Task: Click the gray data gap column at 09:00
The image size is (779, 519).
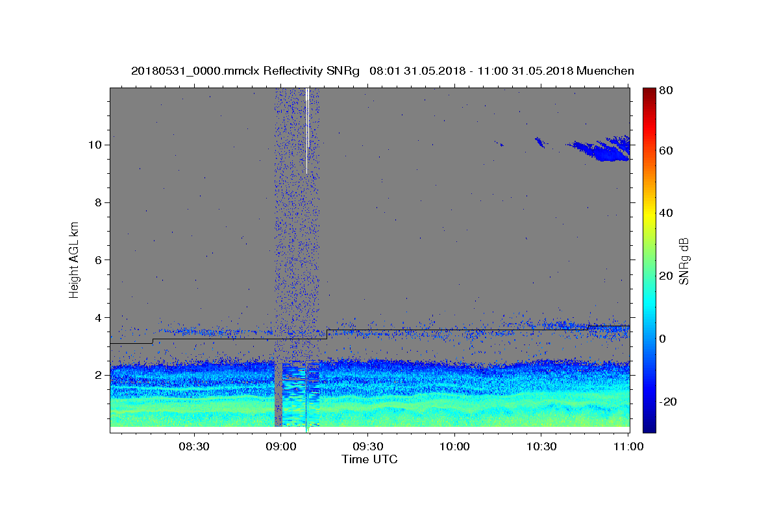Action: tap(278, 394)
